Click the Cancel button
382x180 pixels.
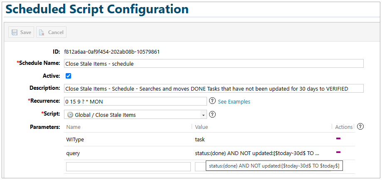tap(51, 32)
